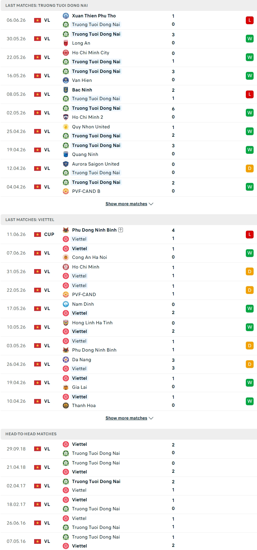Click the Nam Dinh team logo
The width and height of the screenshot is (257, 550).
coord(66,304)
